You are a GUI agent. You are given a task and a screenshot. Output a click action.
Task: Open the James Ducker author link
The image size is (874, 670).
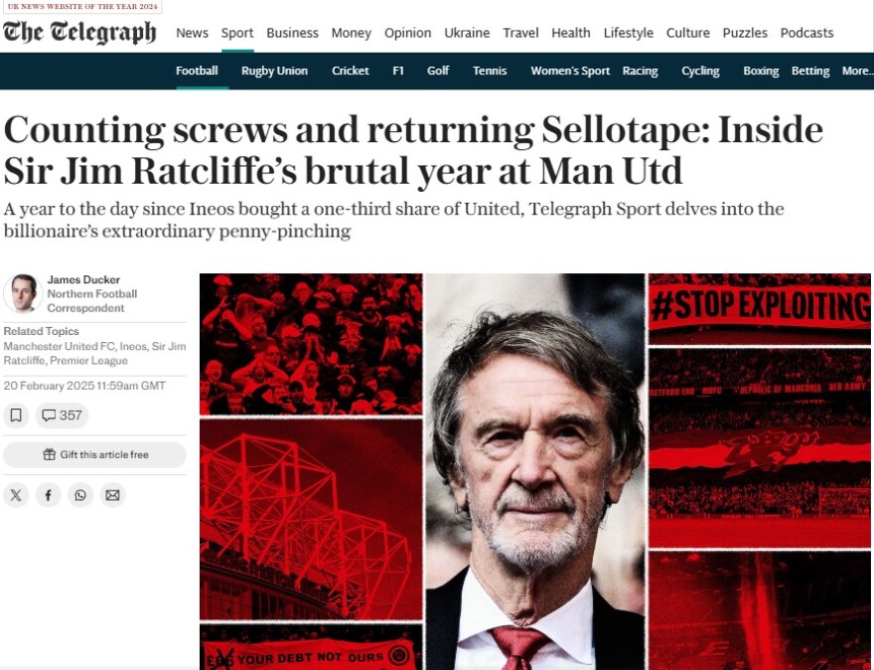tap(83, 279)
